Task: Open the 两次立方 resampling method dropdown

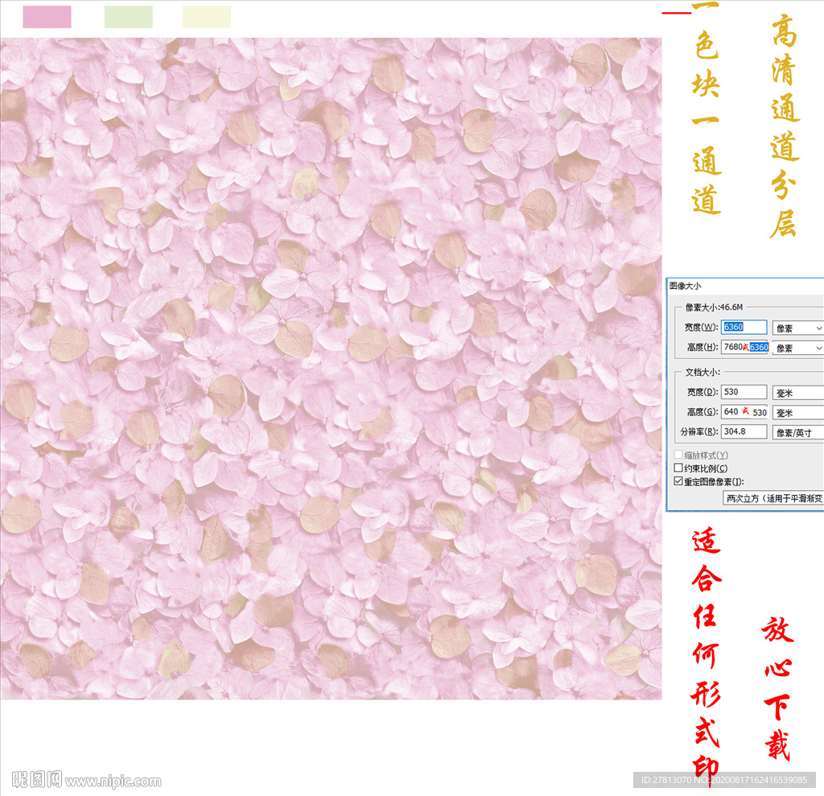Action: tap(773, 498)
